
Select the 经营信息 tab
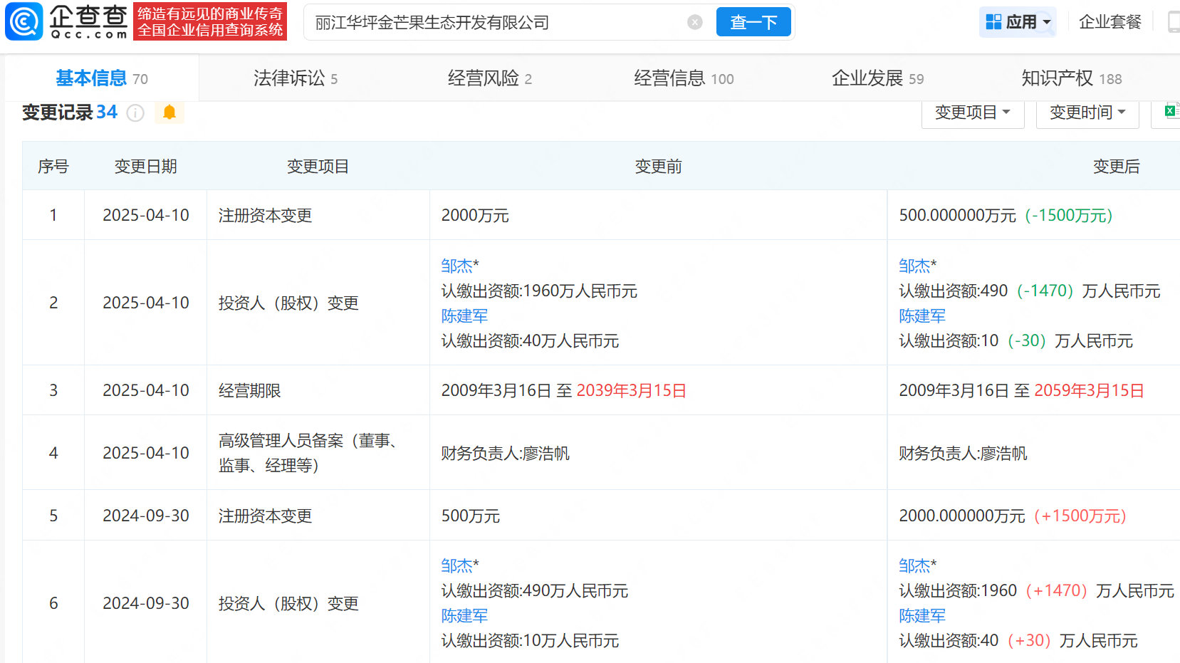tap(684, 78)
